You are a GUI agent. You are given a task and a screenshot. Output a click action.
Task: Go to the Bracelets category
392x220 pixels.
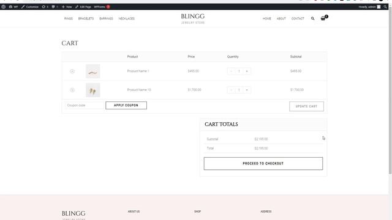pyautogui.click(x=86, y=18)
